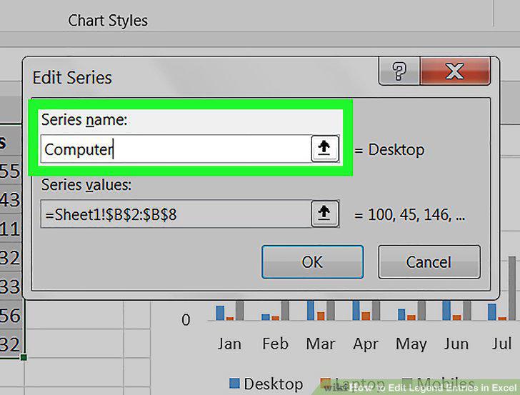520x395 pixels.
Task: Close the Edit Series dialog with X
Action: 455,71
